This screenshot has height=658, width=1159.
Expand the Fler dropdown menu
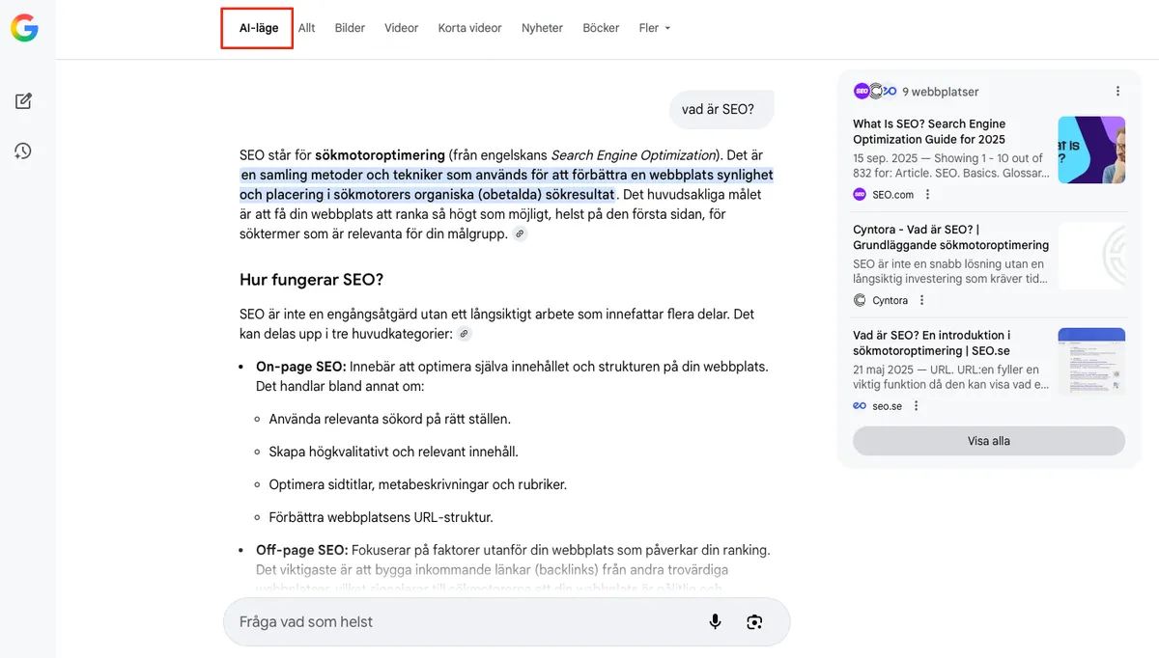(x=654, y=28)
